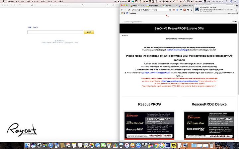239x149 pixels.
Task: Reload page in Safari window toolbar
Action: click(83, 5)
